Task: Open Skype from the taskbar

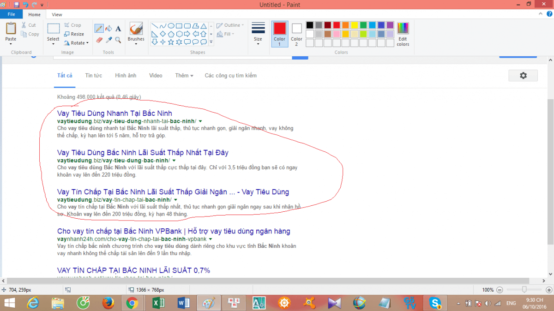Action: tap(435, 303)
